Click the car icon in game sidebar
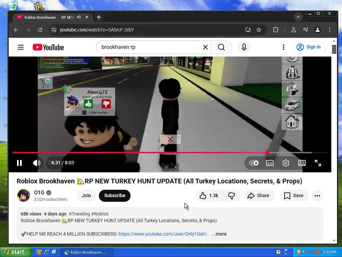 click(x=292, y=105)
